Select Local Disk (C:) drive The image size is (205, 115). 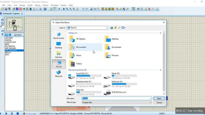pos(85,76)
